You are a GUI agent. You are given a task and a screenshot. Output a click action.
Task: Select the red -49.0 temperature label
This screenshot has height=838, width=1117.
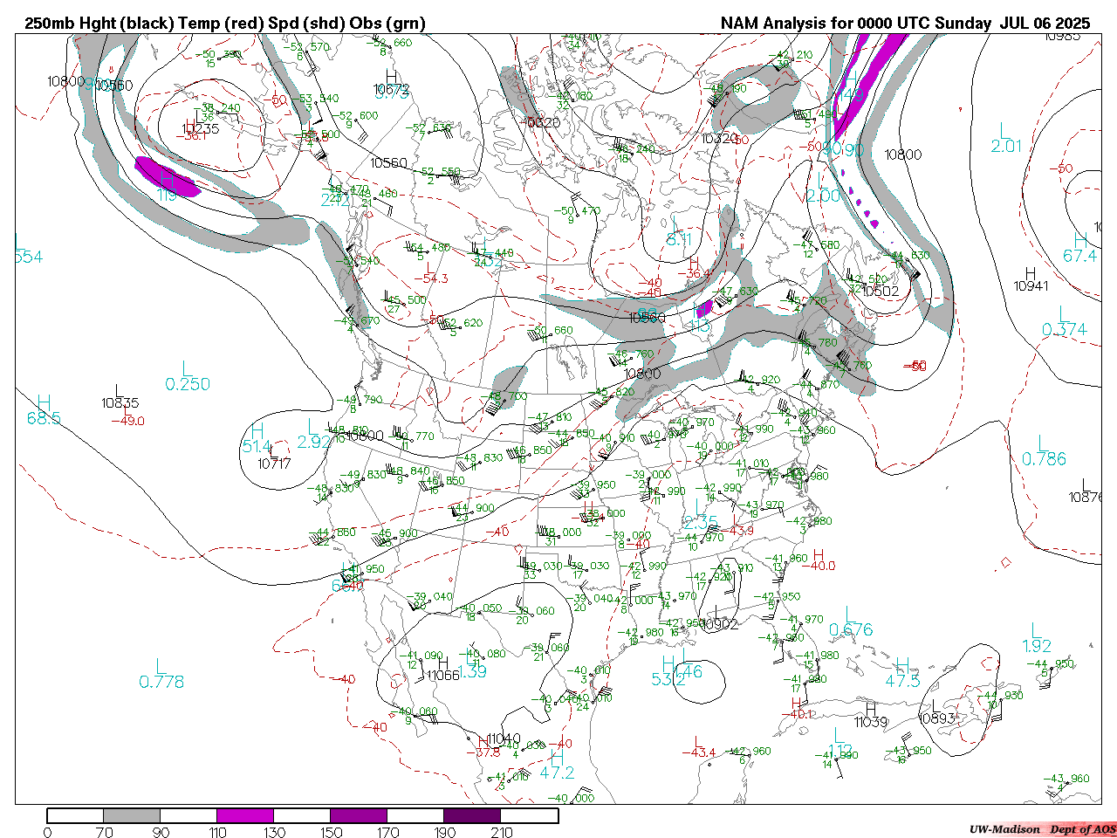pyautogui.click(x=127, y=421)
